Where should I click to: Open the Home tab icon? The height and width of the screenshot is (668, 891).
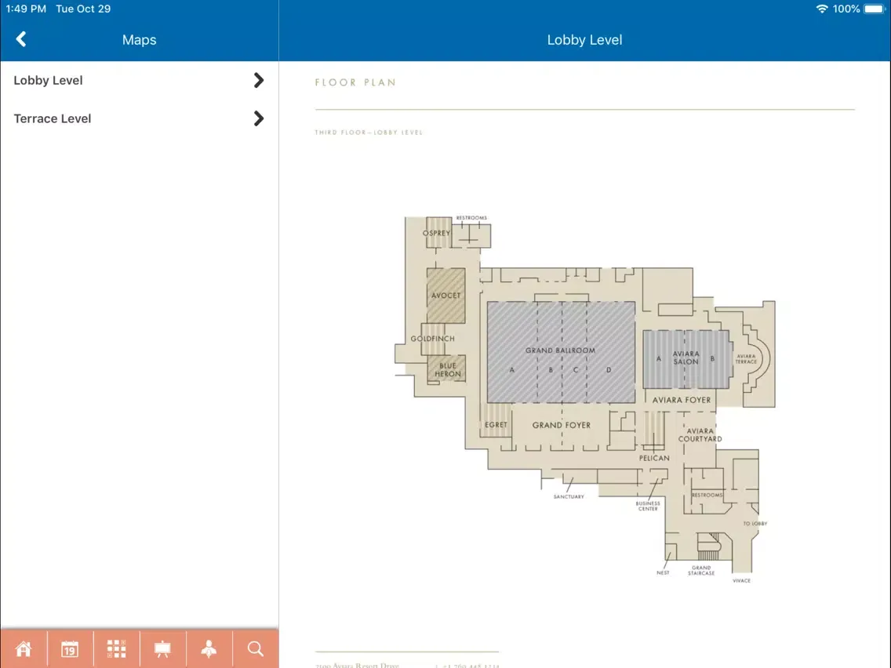[24, 648]
